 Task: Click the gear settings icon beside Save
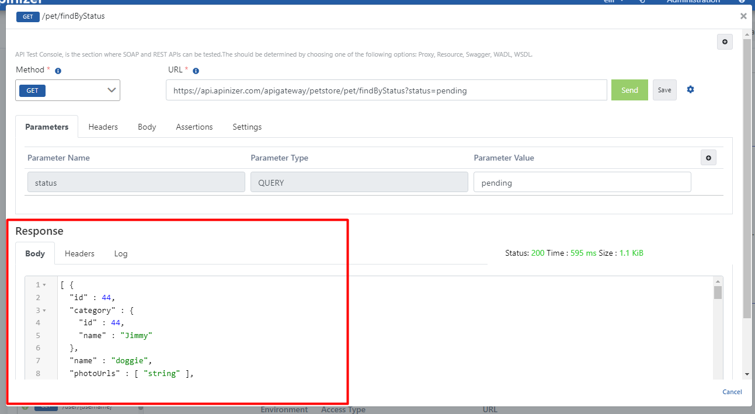click(690, 90)
